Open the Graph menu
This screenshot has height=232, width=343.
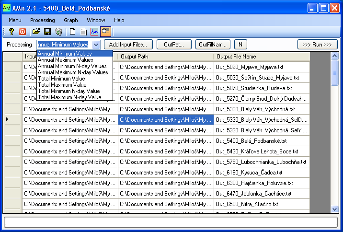coord(70,20)
